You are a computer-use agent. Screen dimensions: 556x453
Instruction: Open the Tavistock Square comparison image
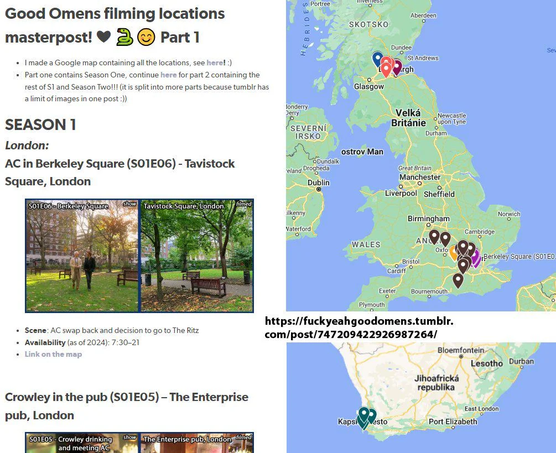(x=197, y=255)
